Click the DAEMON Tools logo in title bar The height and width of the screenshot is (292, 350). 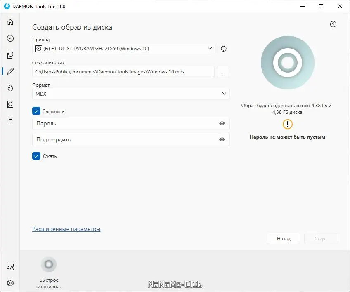pyautogui.click(x=7, y=6)
